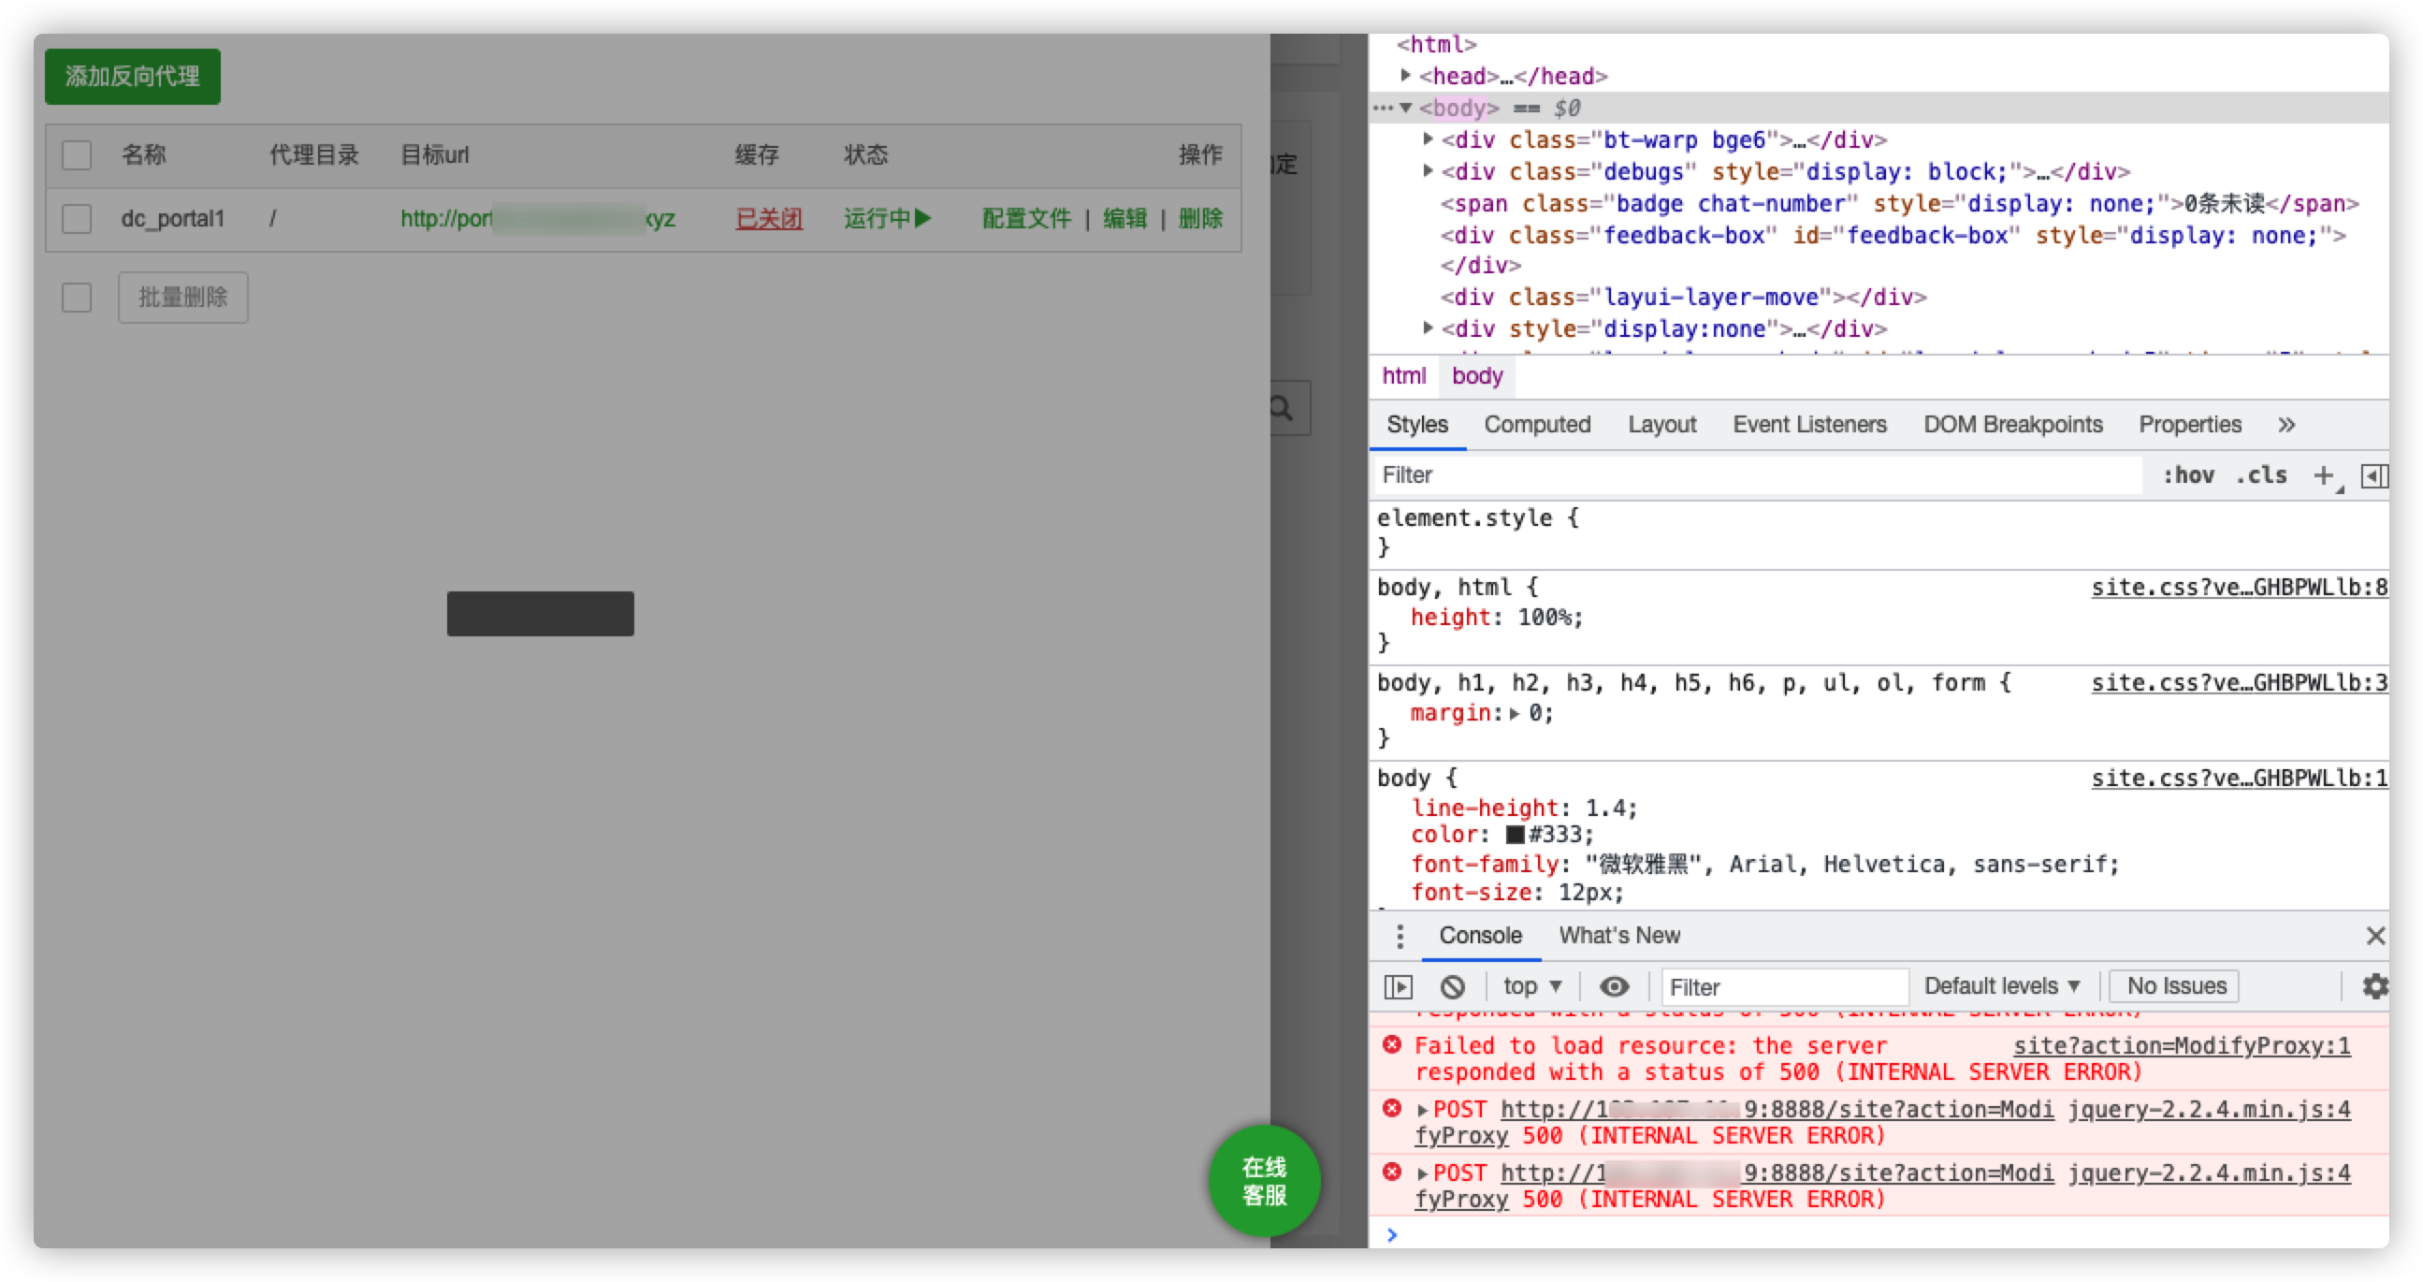Open the console drawer three-dot menu

(x=1400, y=936)
